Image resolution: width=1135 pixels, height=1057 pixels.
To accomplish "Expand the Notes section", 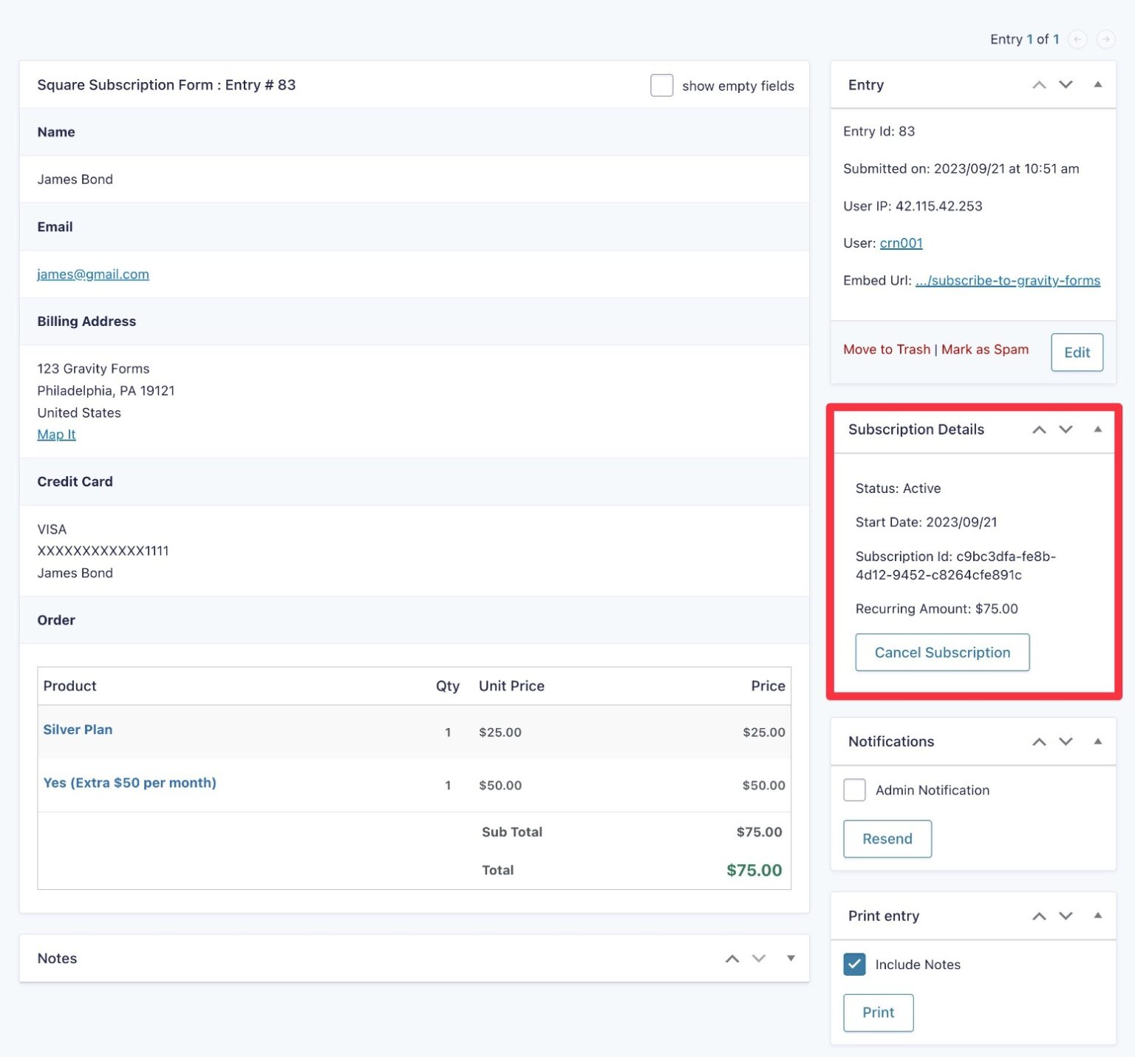I will click(x=791, y=958).
